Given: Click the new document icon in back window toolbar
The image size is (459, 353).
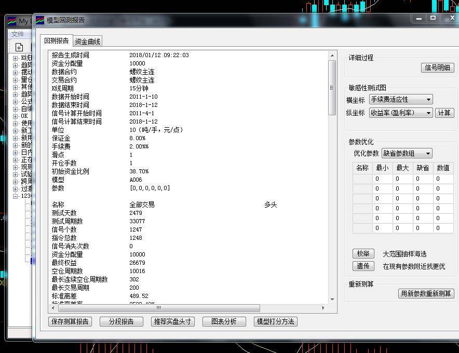Looking at the screenshot, I should tap(19, 47).
